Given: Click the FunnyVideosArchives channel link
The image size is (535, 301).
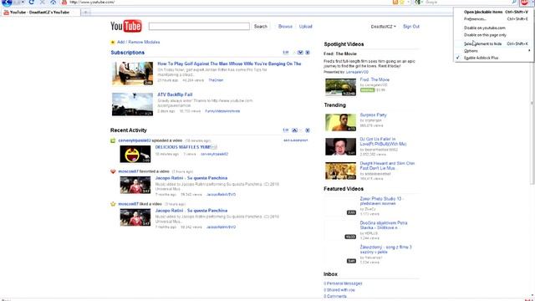Looking at the screenshot, I should (222, 111).
